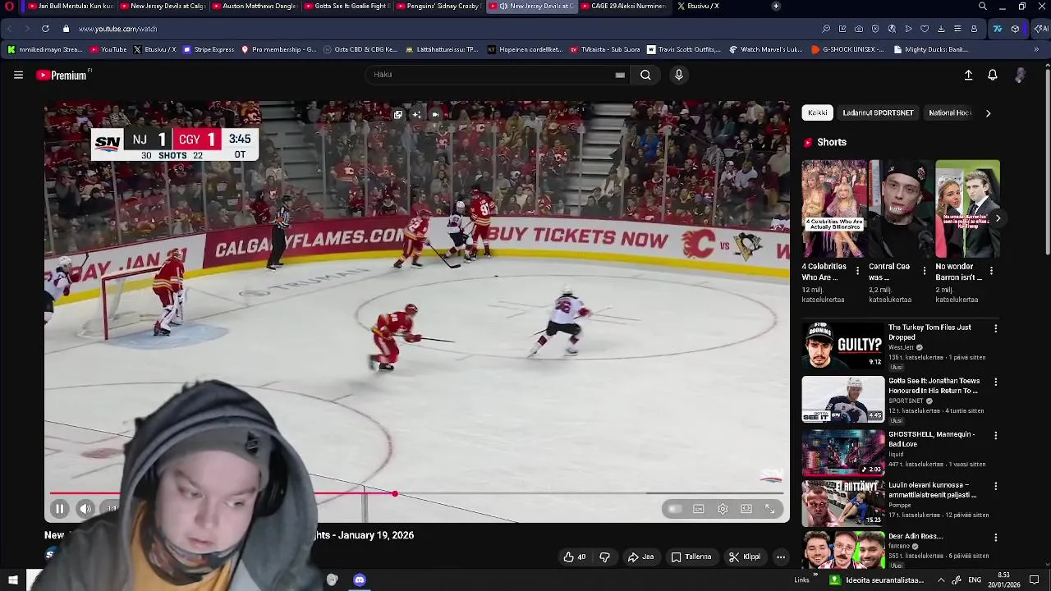Start voice search with the microphone icon
1051x591 pixels.
click(678, 75)
